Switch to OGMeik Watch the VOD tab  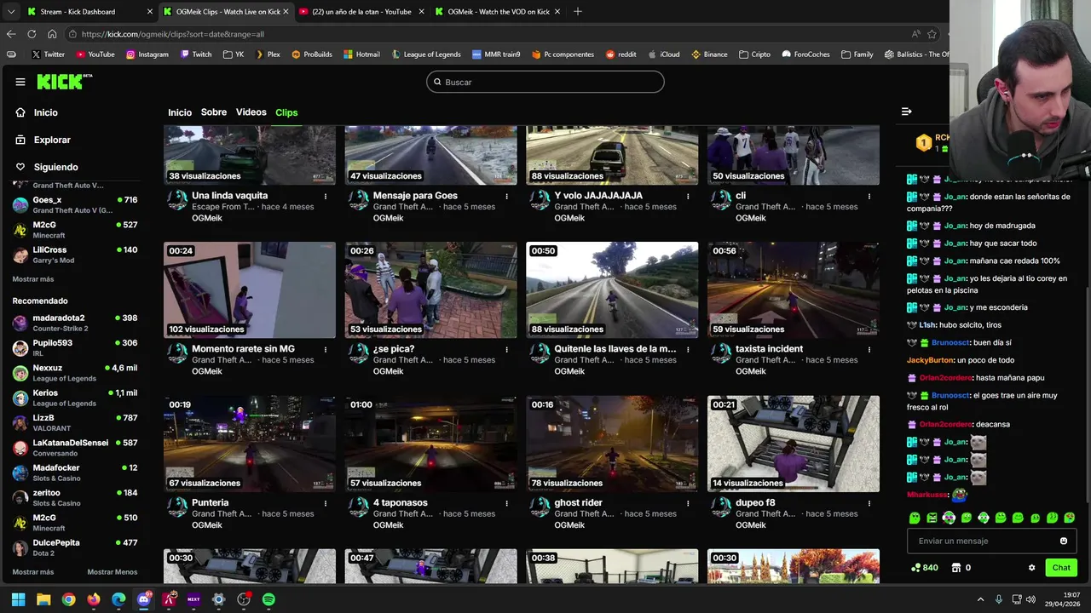[x=497, y=11]
